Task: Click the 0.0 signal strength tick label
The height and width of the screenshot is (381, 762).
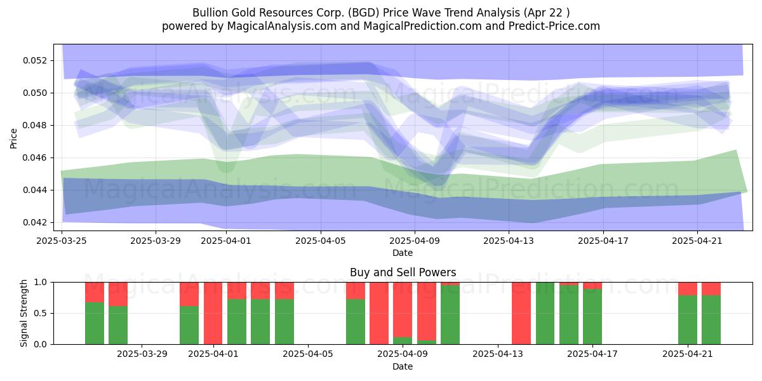Action: tap(41, 344)
